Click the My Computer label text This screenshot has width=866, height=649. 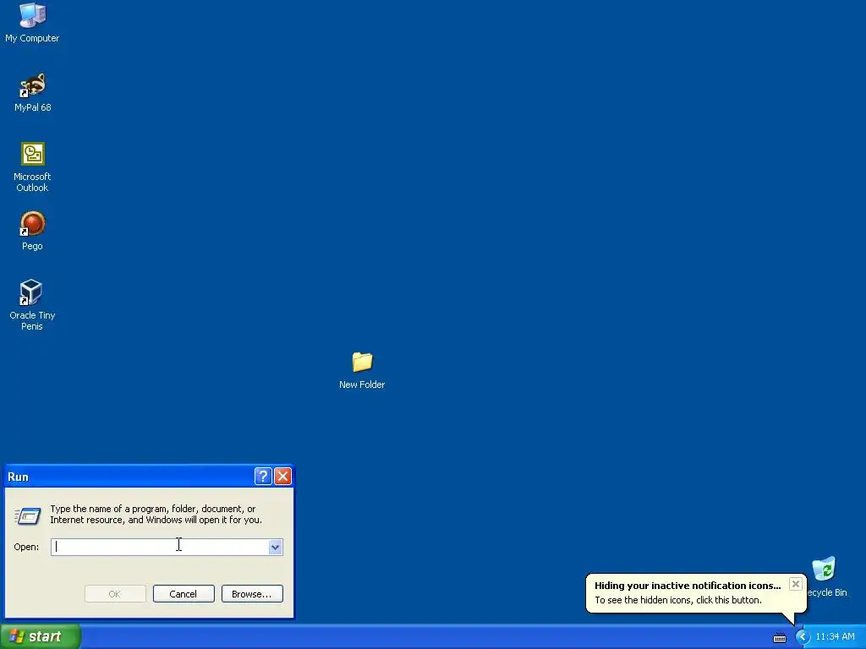(x=33, y=38)
